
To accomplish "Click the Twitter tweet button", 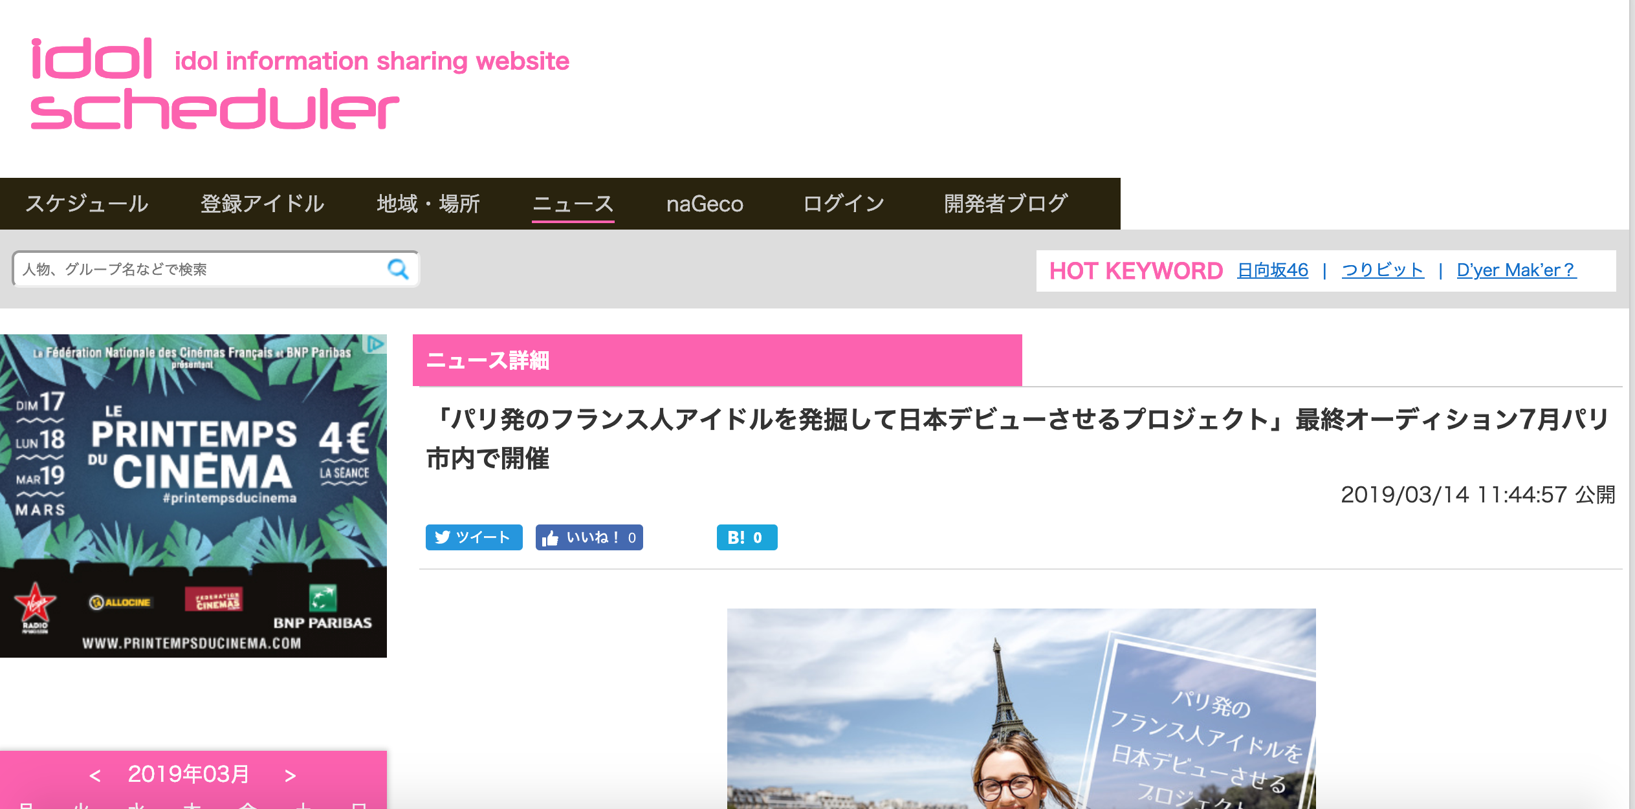I will 474,537.
